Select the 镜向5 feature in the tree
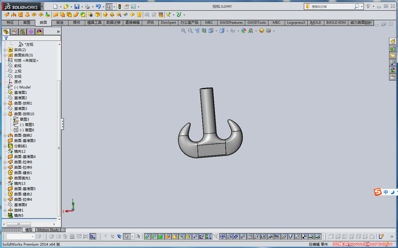Screen dimensions: 398x248 (x=16, y=216)
